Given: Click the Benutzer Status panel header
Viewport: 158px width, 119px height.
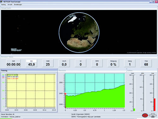Looking at the screenshot, I should tap(79, 57).
